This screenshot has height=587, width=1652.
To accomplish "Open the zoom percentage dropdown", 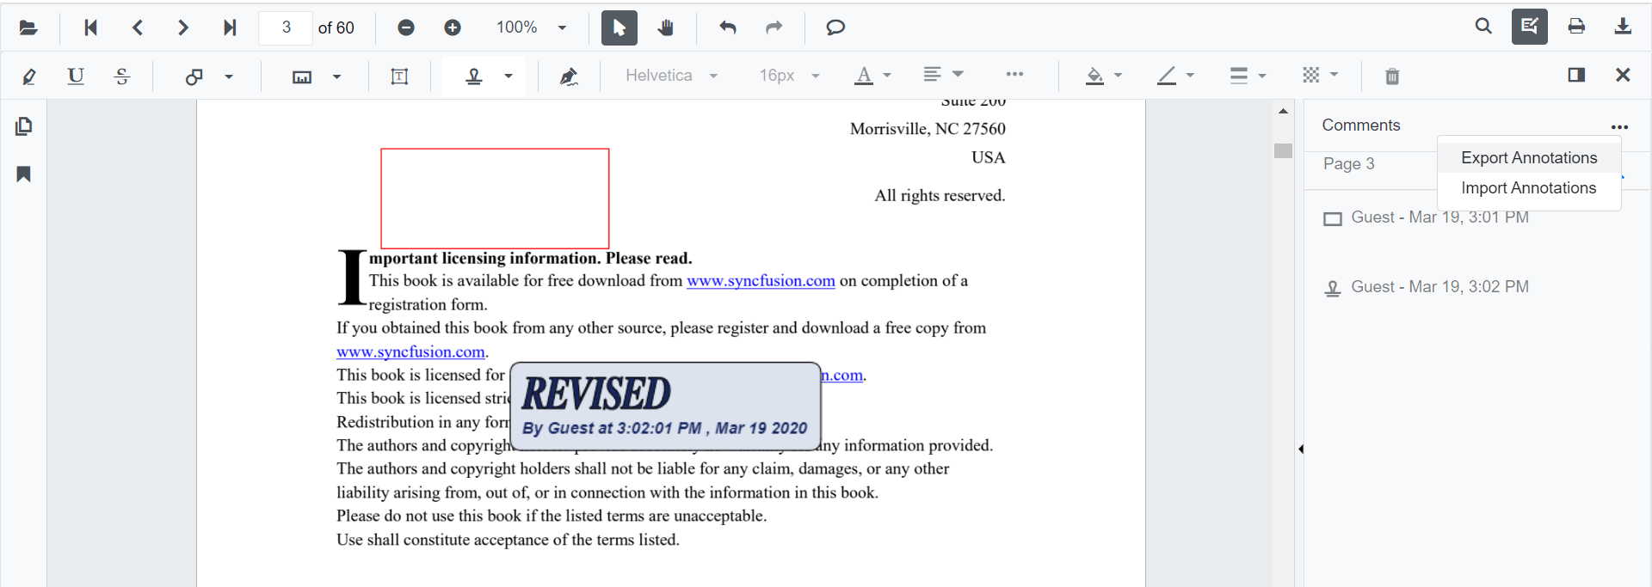I will coord(562,28).
